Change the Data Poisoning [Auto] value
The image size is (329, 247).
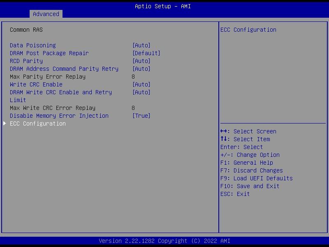141,45
